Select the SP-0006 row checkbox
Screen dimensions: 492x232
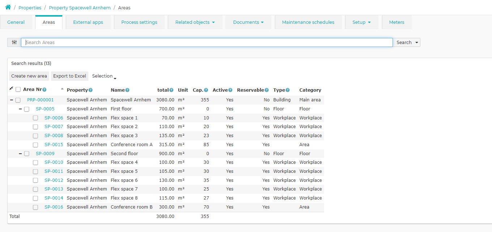coord(35,118)
